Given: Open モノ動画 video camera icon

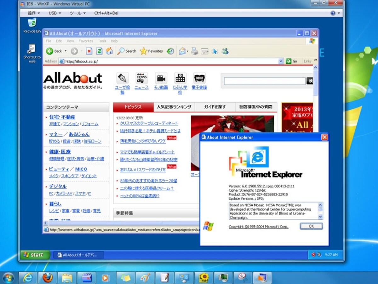Looking at the screenshot, I should 161,78.
